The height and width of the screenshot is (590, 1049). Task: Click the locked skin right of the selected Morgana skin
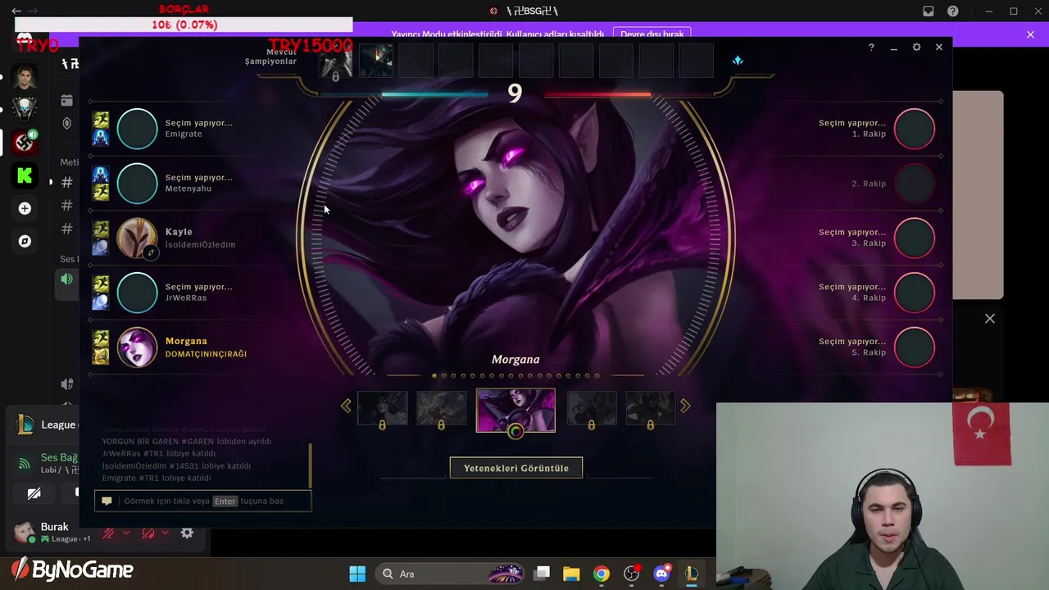(592, 408)
